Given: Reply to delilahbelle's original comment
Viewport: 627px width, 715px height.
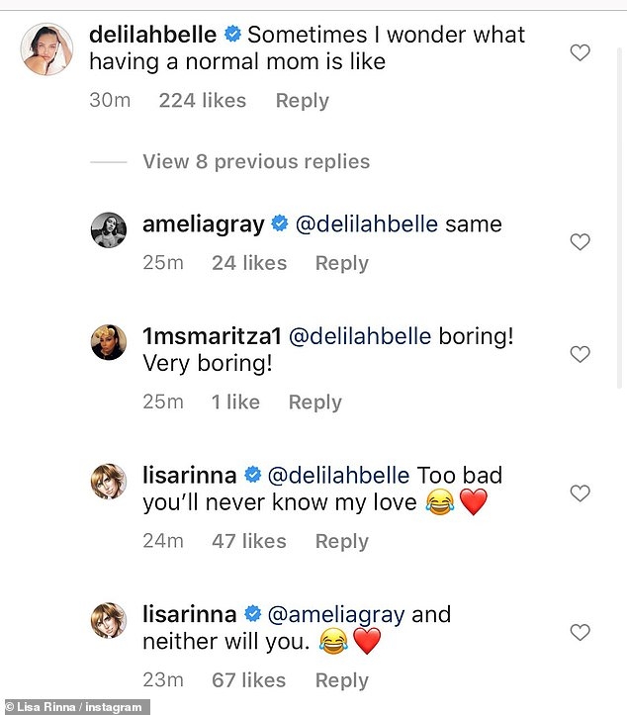Looking at the screenshot, I should (x=302, y=100).
